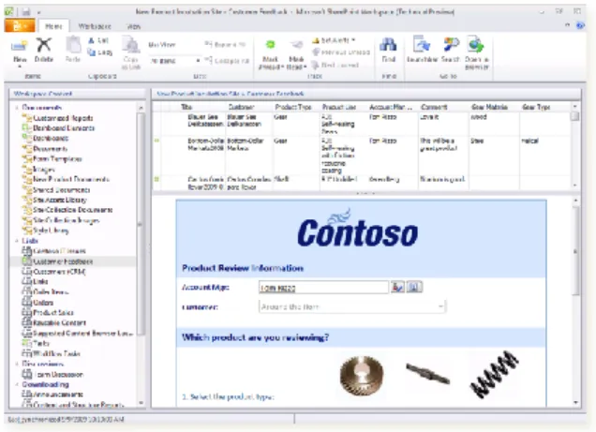Screen dimensions: 596x432
Task: Click the Cut icon in Clipboard group
Action: click(x=92, y=40)
